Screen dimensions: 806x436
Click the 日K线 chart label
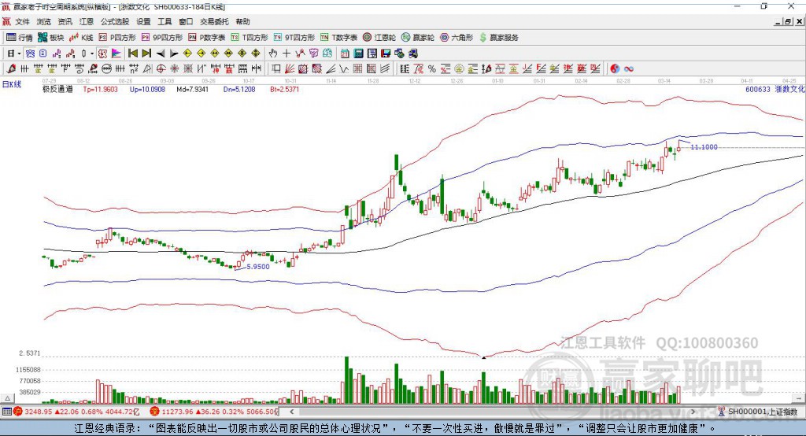coord(11,83)
